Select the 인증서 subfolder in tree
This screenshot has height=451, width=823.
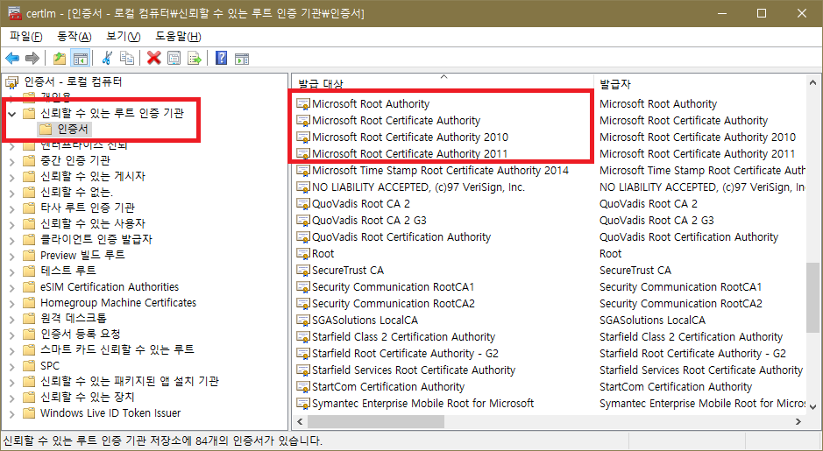[73, 129]
